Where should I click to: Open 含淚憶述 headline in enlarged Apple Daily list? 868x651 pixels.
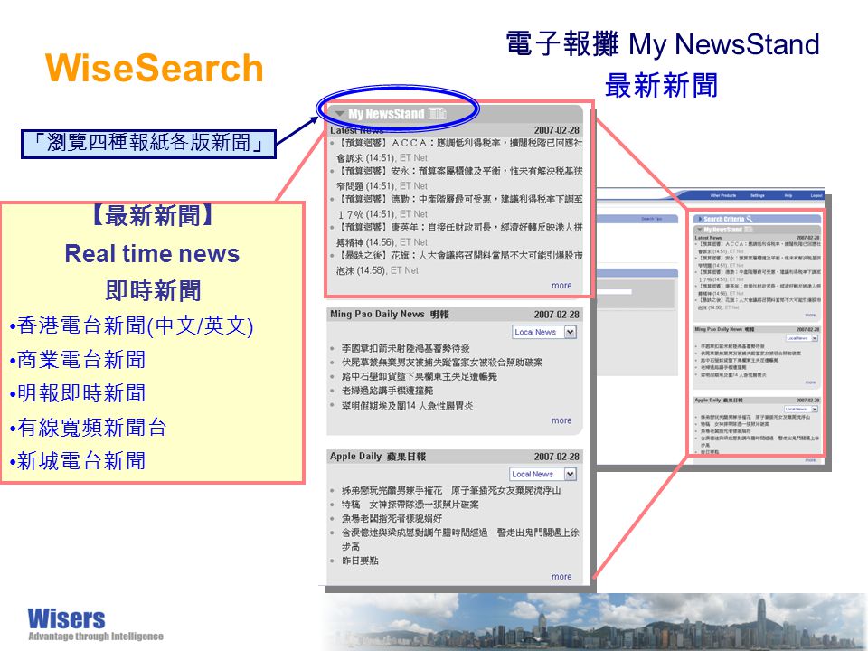(x=460, y=540)
